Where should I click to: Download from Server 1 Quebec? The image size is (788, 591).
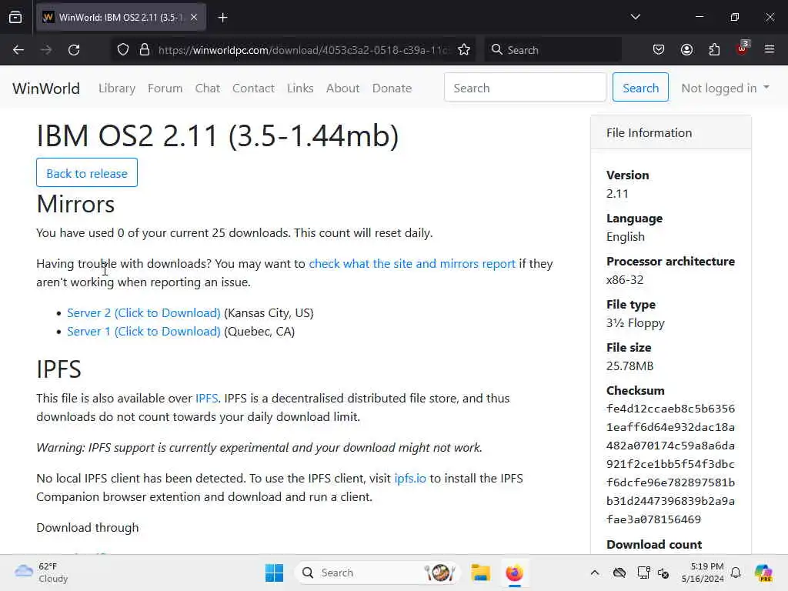pyautogui.click(x=144, y=332)
